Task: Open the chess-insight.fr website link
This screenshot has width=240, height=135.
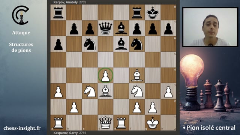Action: point(22,128)
